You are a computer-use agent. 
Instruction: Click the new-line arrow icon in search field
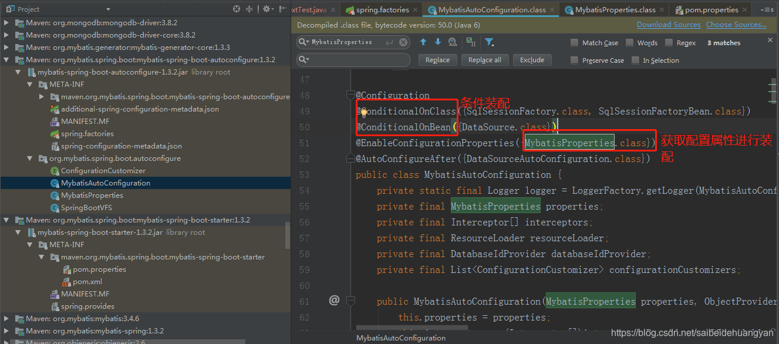389,42
